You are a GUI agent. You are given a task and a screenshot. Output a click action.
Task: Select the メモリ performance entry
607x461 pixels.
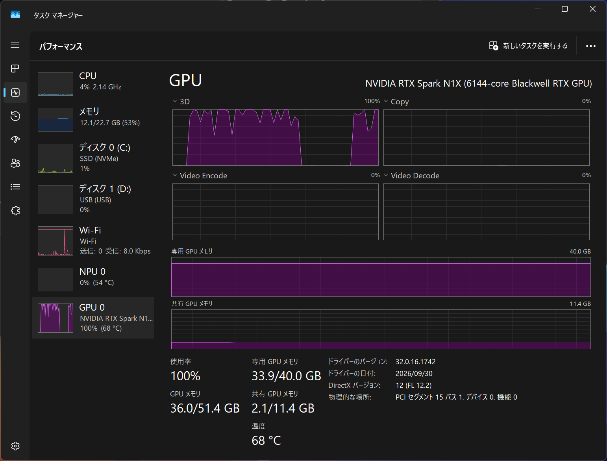(93, 120)
